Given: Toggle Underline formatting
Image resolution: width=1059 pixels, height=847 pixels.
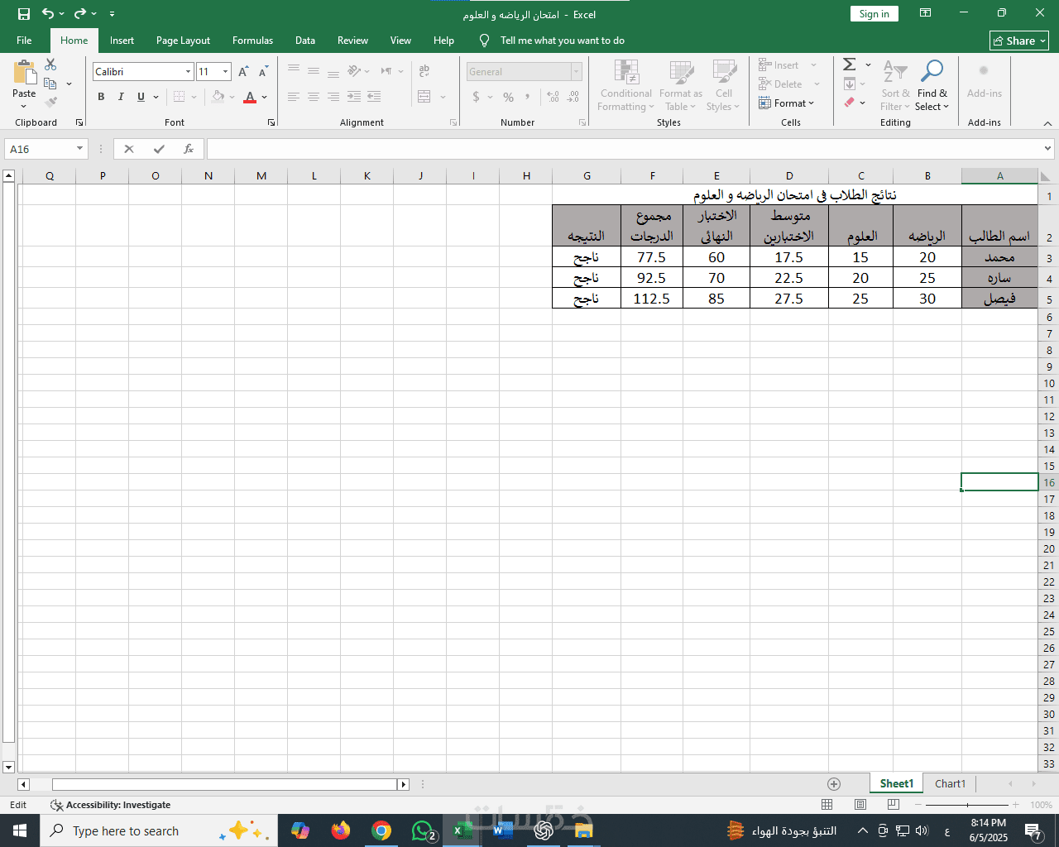Looking at the screenshot, I should coord(141,97).
